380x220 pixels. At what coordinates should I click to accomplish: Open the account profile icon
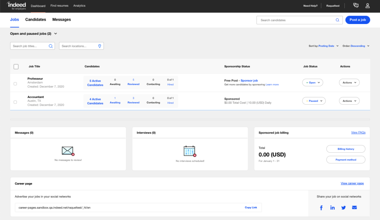click(x=367, y=6)
